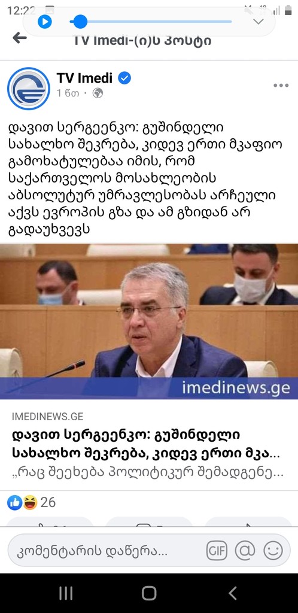Play the audio in the floating player

click(x=45, y=22)
